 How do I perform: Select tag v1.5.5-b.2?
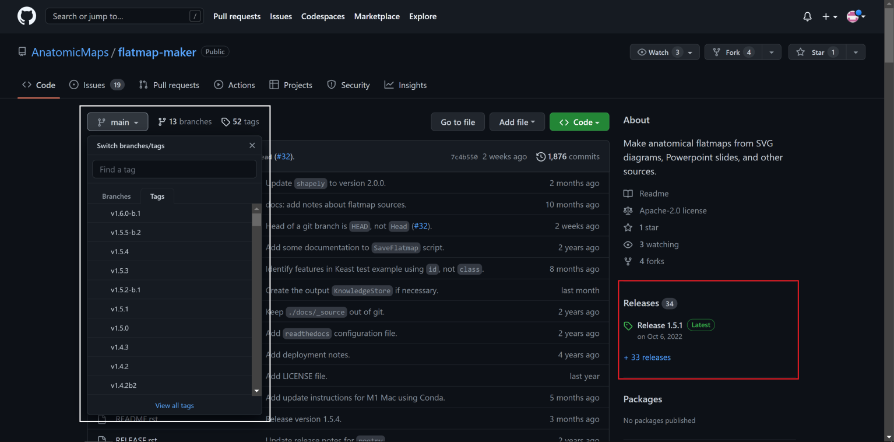[170, 233]
